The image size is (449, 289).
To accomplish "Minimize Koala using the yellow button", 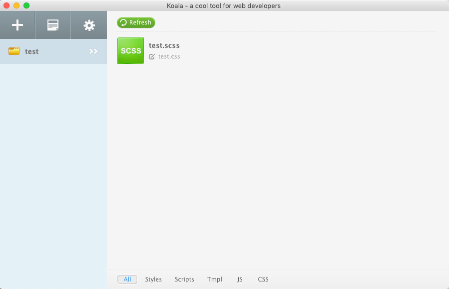I will (16, 5).
